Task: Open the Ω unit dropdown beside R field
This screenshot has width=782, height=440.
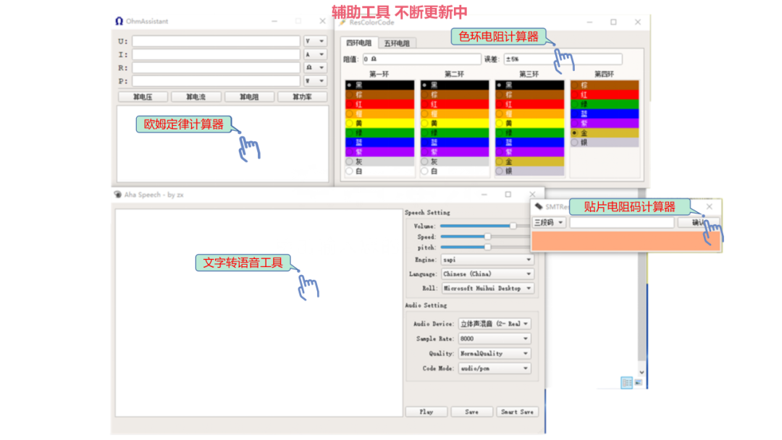Action: [314, 67]
